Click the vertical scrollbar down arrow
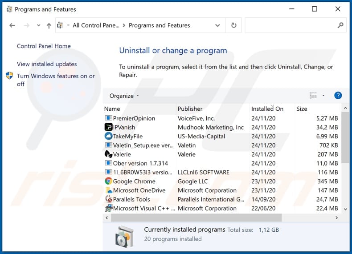This screenshot has height=254, width=352. tap(345, 209)
